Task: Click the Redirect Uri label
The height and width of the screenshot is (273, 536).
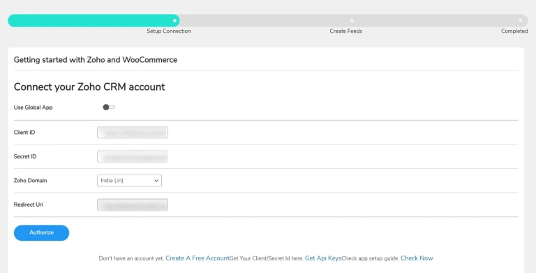Action: tap(29, 205)
